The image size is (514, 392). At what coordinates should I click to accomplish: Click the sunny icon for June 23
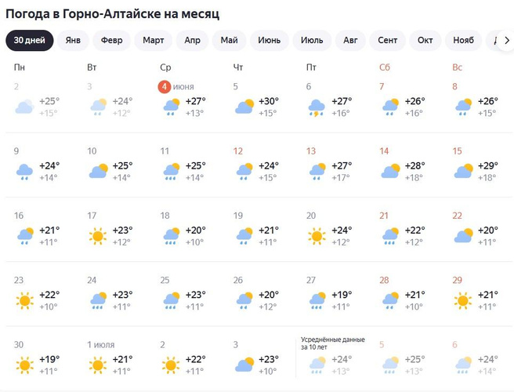[24, 299]
